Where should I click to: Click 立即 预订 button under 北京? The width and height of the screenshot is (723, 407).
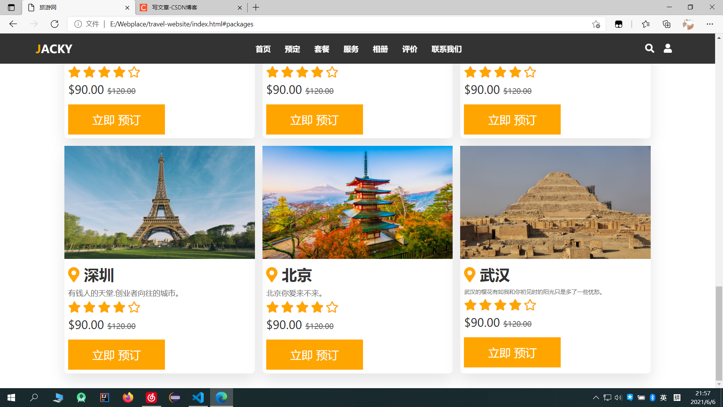pos(314,355)
